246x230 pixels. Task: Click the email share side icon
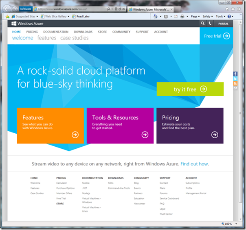pyautogui.click(x=235, y=88)
